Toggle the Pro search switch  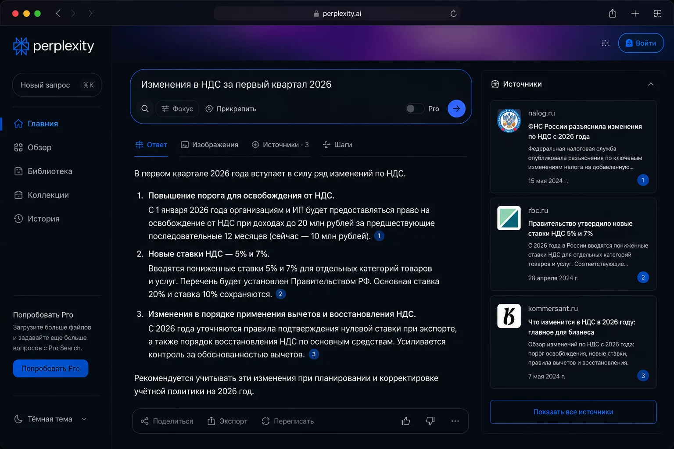point(415,109)
